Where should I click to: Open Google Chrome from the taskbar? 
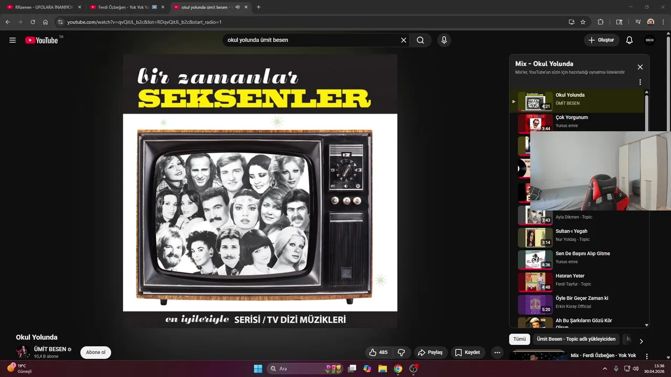point(398,369)
